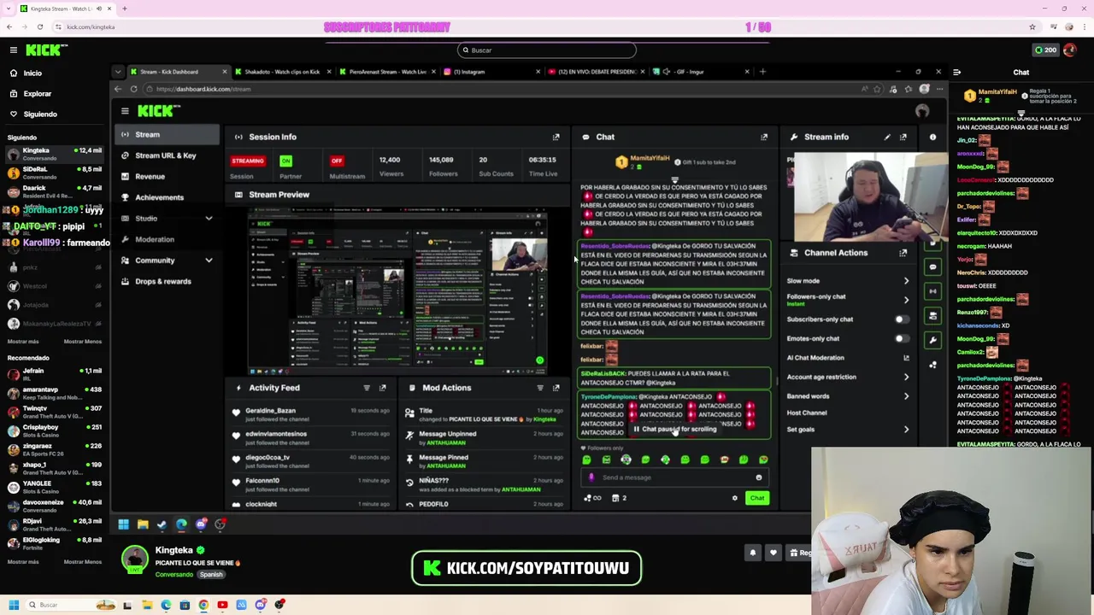Pop out the Activity Feed panel

(x=382, y=388)
